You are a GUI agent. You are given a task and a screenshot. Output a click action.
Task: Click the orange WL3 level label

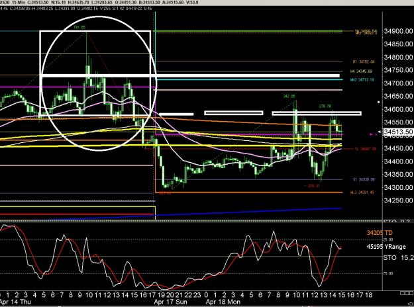point(362,193)
